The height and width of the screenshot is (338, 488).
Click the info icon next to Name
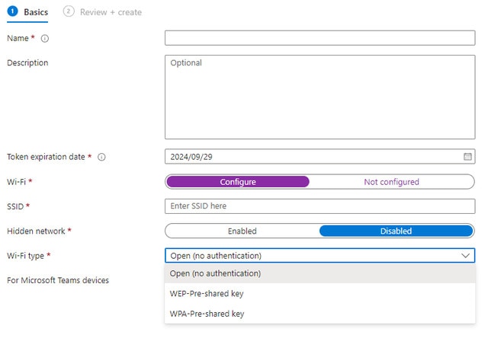[45, 38]
